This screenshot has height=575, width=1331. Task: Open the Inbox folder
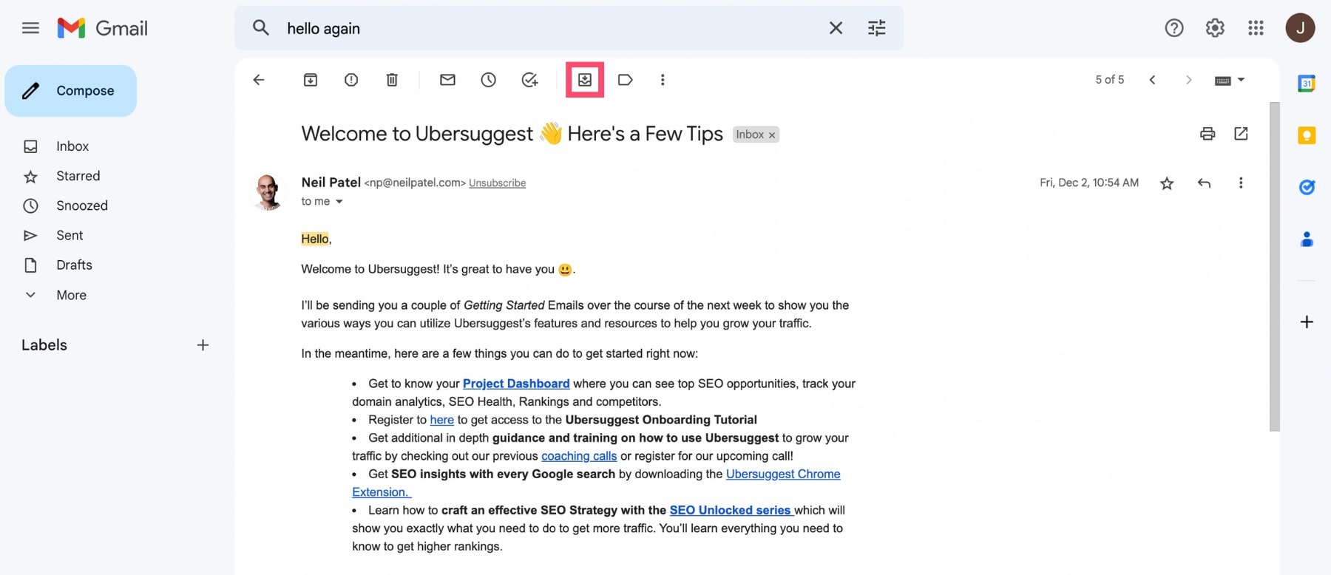click(72, 146)
